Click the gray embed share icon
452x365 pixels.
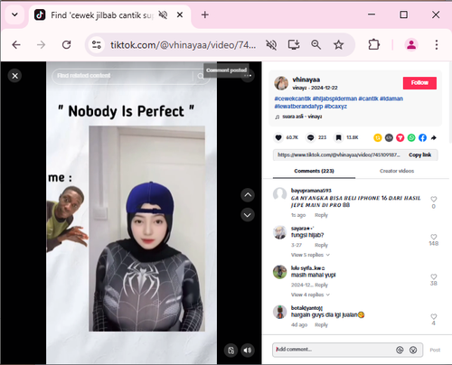[x=389, y=137]
